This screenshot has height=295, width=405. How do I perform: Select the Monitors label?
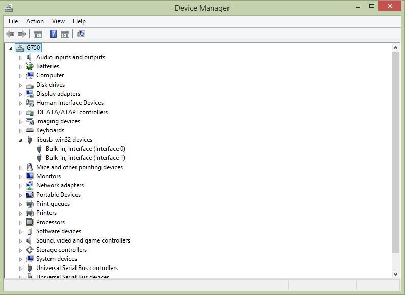(48, 176)
